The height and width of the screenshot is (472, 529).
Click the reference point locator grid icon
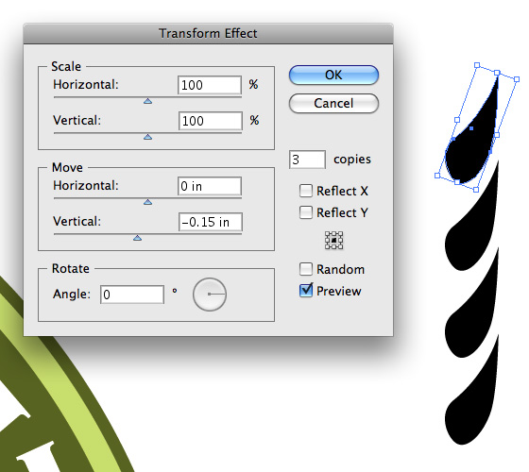333,241
